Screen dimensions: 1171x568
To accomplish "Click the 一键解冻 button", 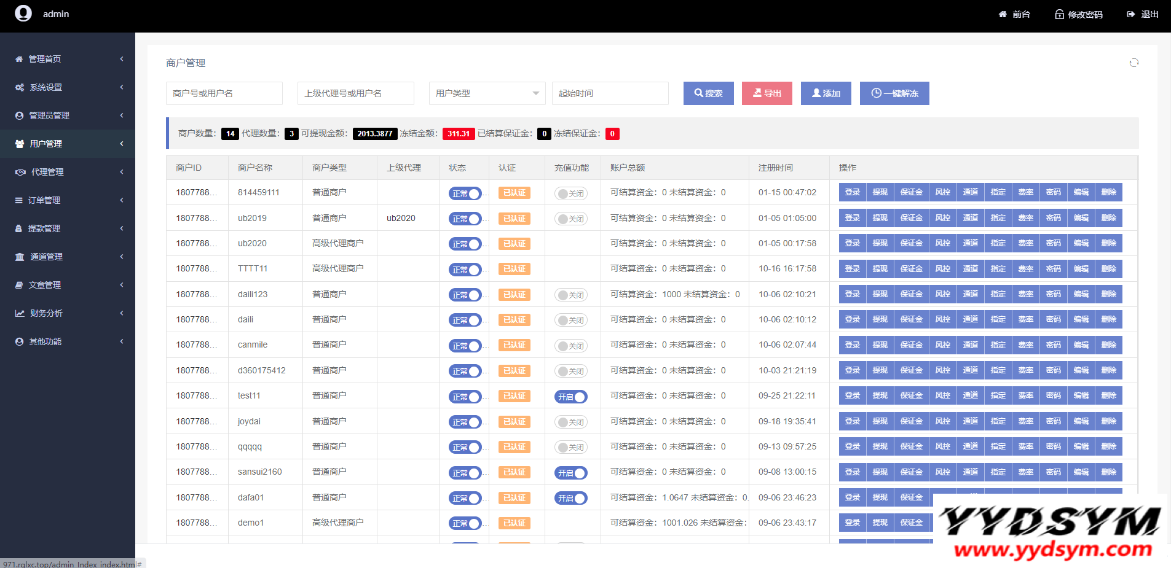I will 894,93.
